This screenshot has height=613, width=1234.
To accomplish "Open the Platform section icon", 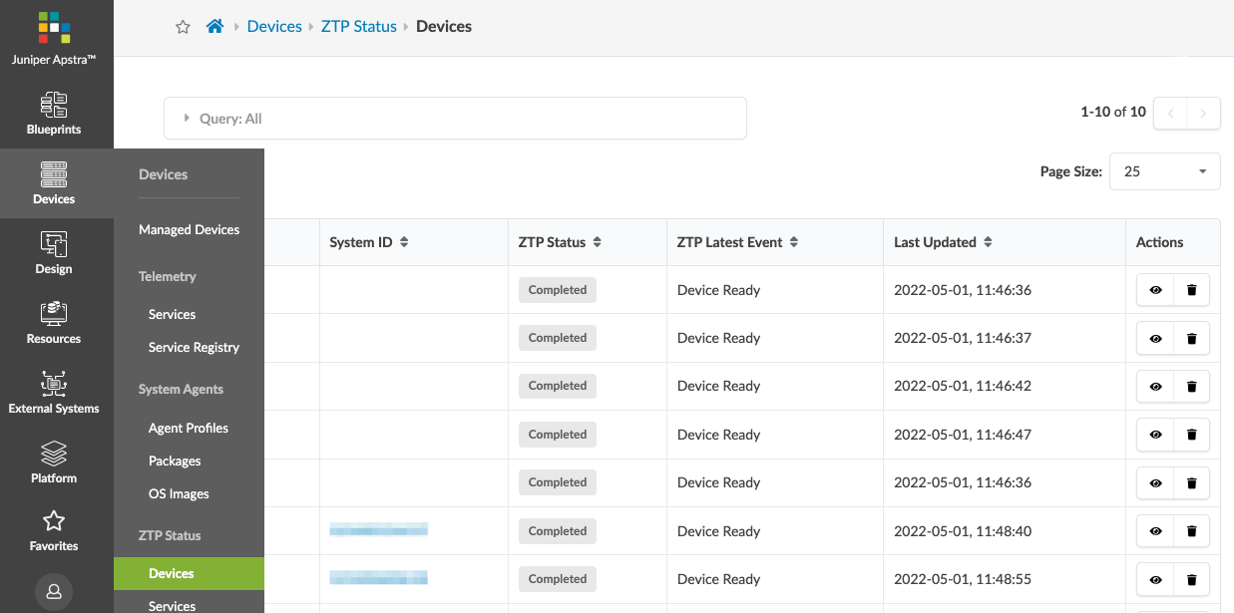I will (x=54, y=462).
